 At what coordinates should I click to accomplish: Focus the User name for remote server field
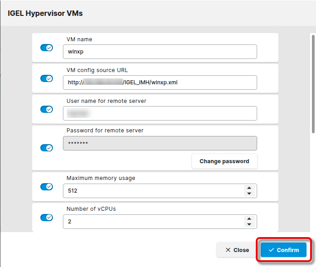(x=160, y=113)
